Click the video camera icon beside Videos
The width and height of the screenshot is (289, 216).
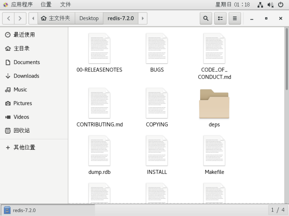click(8, 117)
